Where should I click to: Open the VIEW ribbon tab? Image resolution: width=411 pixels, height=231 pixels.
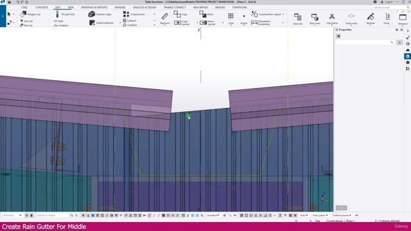[x=71, y=7]
